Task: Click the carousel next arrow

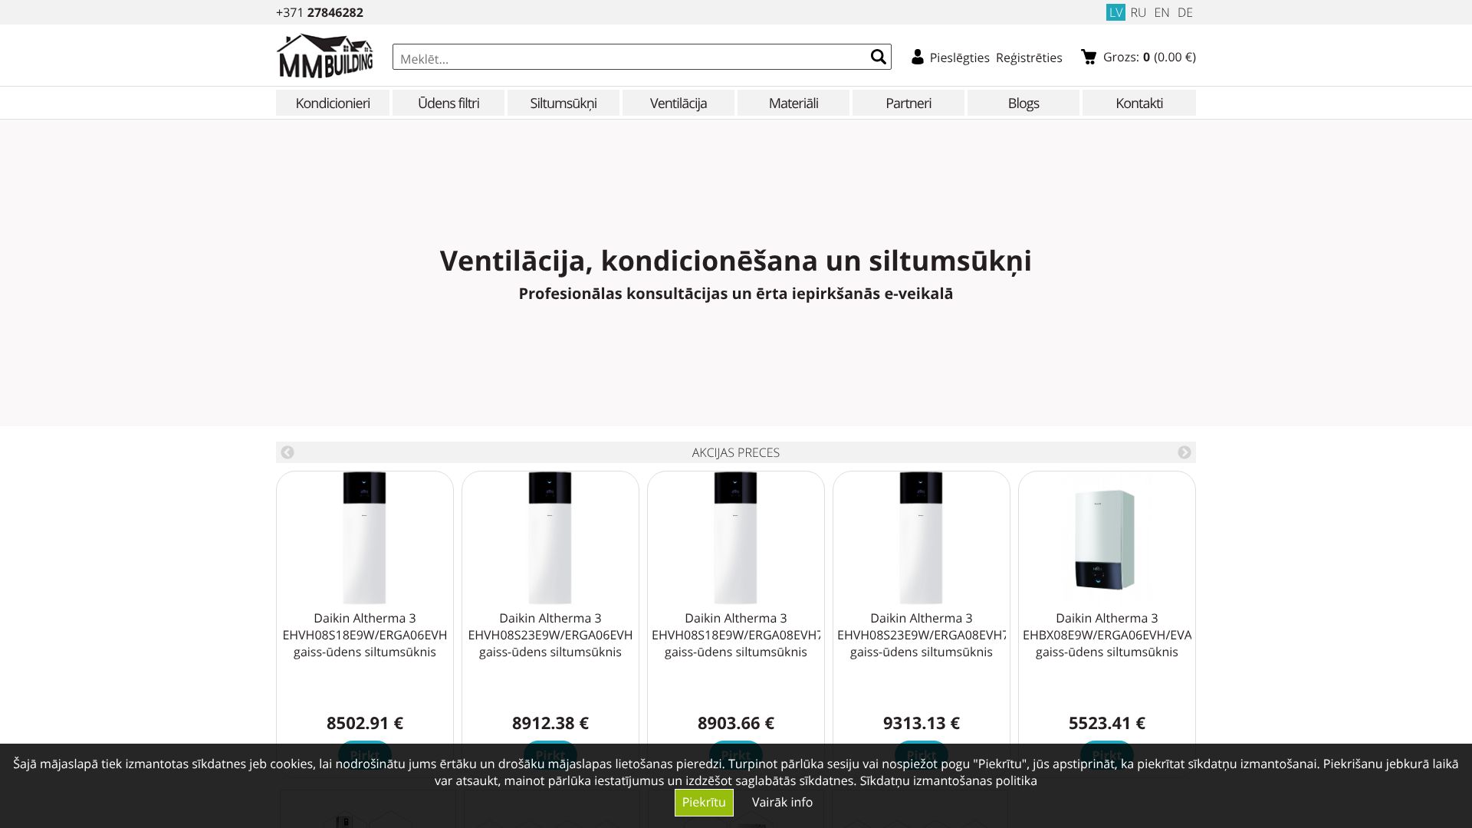Action: [1184, 452]
